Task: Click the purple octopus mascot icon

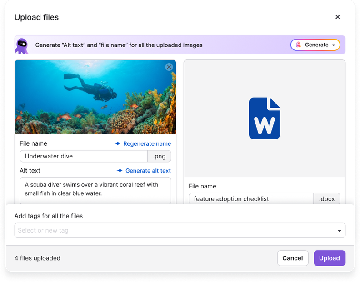Action: point(21,46)
